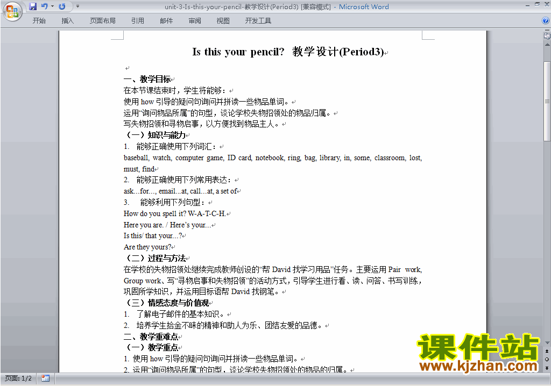Click the line 'must, find'

click(x=139, y=169)
